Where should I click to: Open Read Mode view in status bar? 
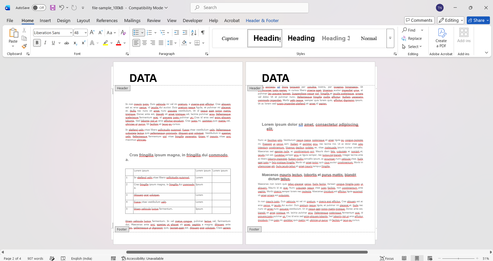click(404, 258)
